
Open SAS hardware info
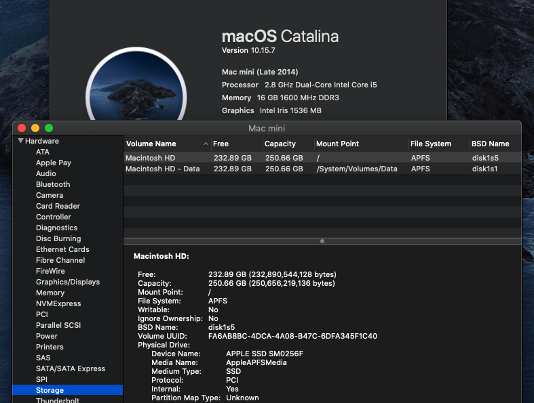point(43,358)
